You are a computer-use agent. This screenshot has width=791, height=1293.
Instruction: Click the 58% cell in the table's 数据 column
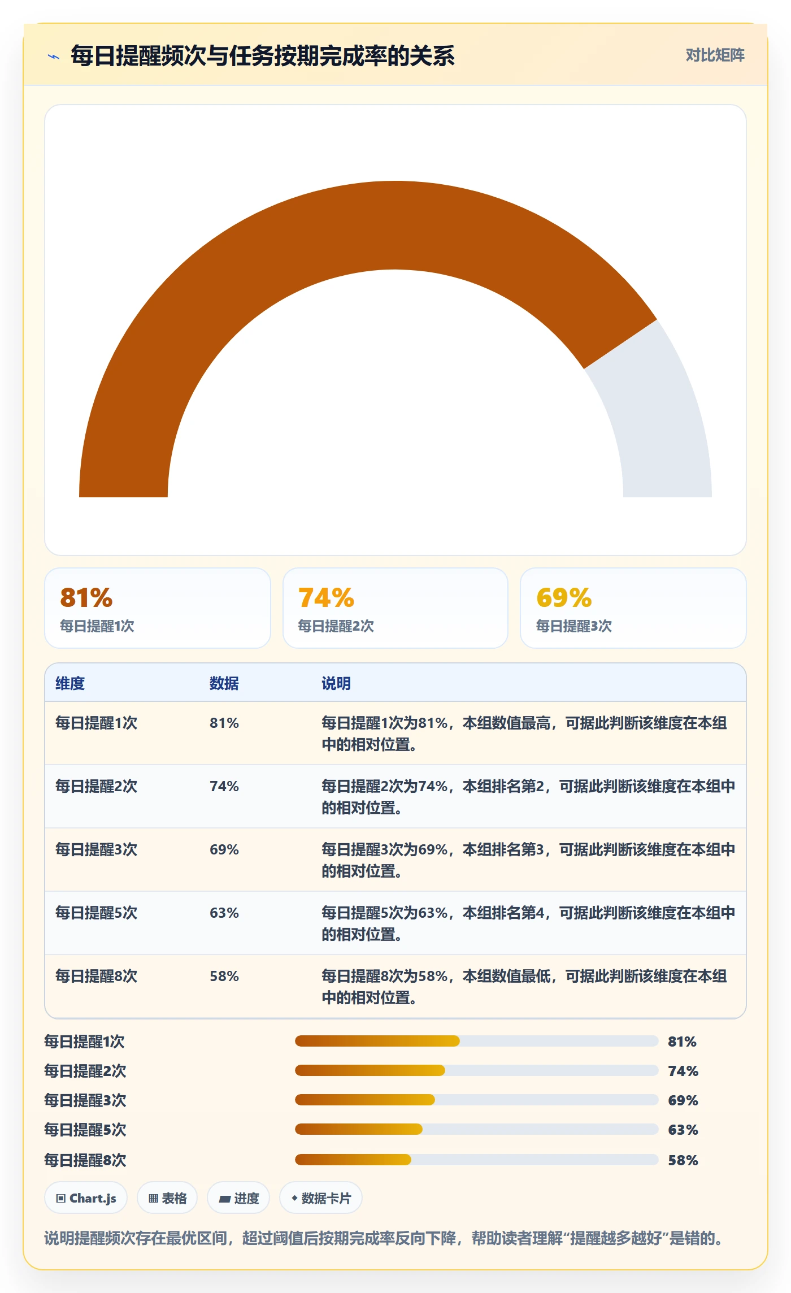[x=224, y=976]
